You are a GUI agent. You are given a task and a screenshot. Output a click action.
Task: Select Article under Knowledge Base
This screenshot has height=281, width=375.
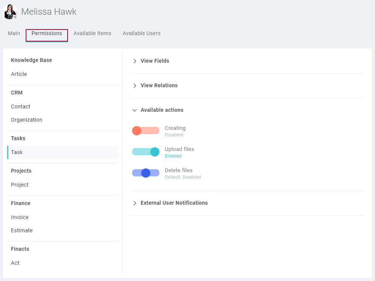pos(63,74)
